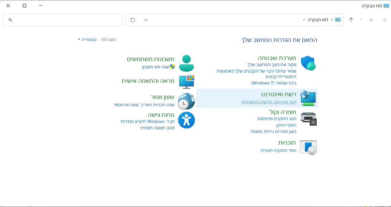Viewport: 391px width, 207px height.
Task: Expand the address bar history dropdown
Action: click(x=146, y=20)
